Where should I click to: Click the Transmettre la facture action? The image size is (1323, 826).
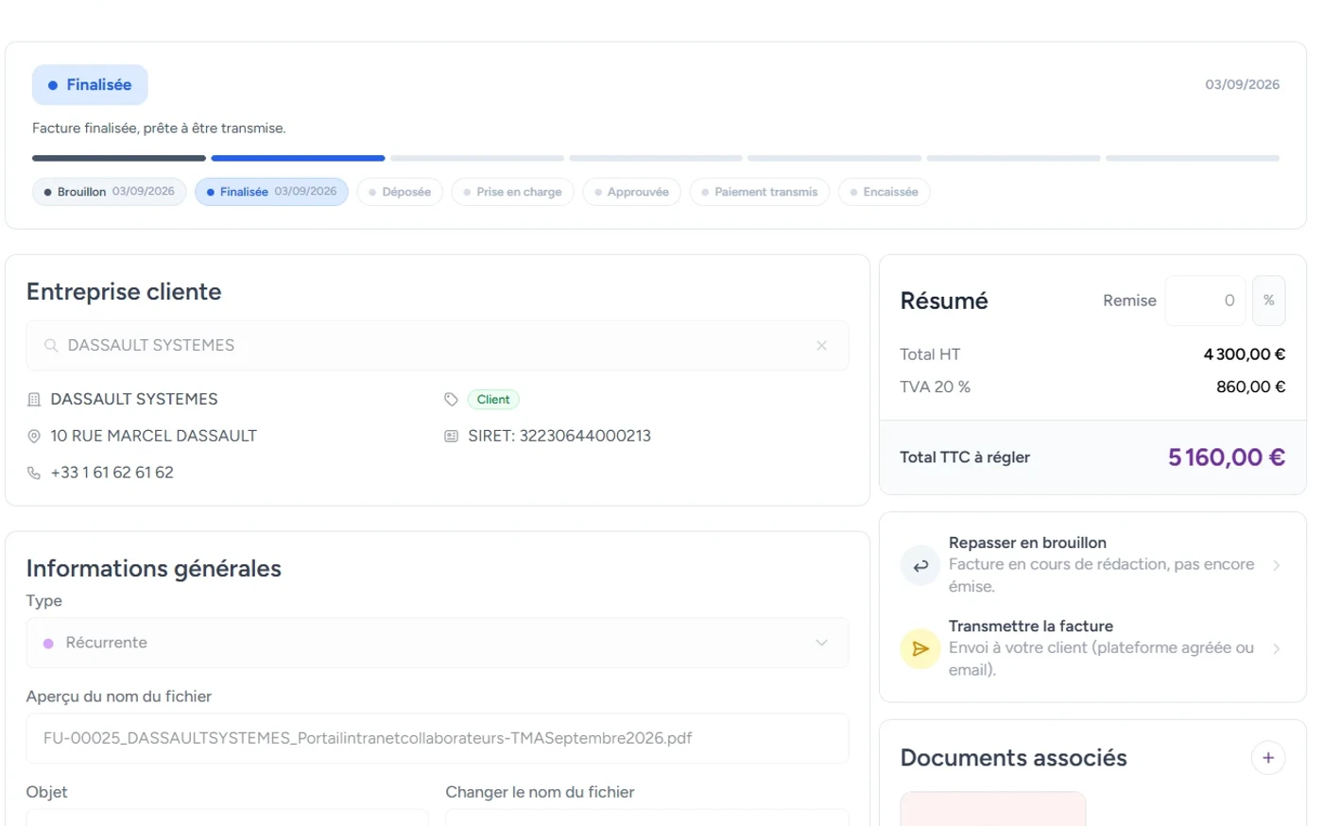click(x=1092, y=648)
